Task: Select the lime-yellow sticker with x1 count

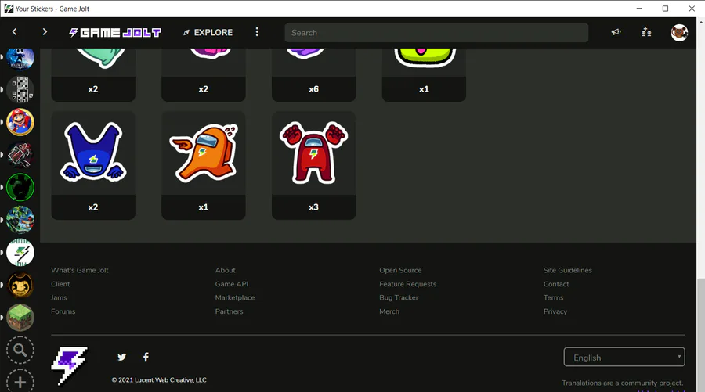Action: click(x=424, y=75)
